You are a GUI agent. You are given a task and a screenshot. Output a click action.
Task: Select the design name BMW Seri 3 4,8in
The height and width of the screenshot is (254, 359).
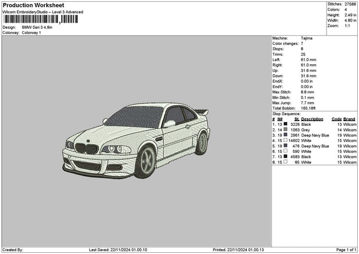pos(38,28)
